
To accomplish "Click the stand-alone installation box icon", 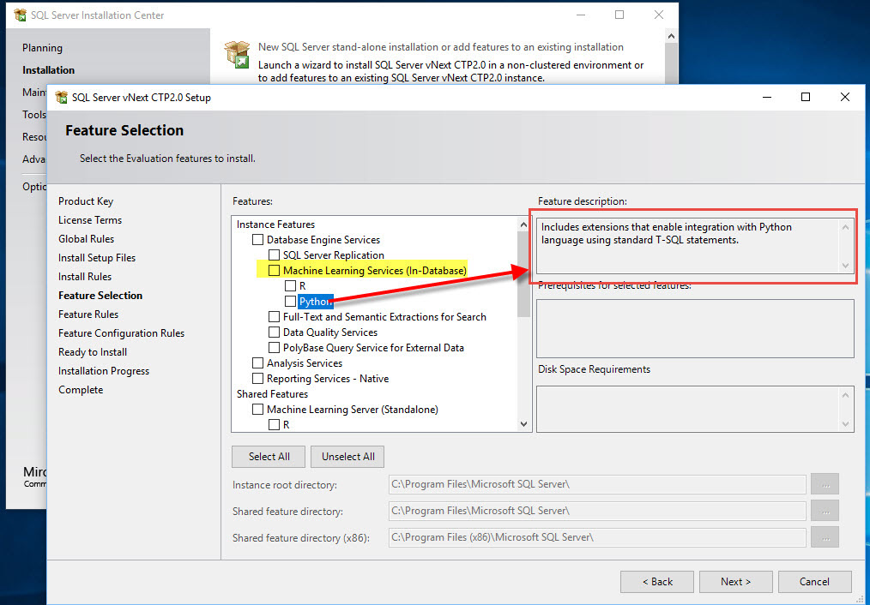I will tap(237, 54).
